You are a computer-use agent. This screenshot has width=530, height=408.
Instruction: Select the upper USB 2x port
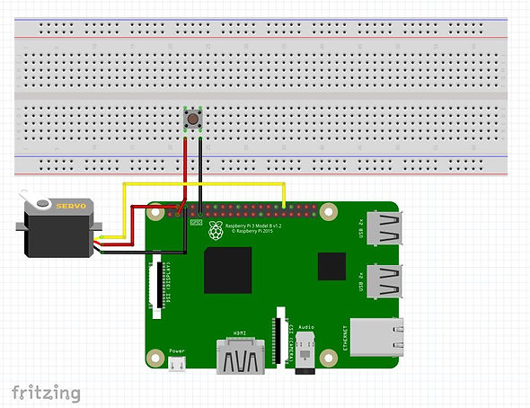coord(384,228)
